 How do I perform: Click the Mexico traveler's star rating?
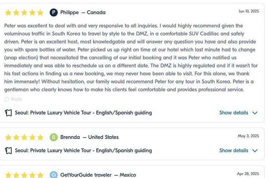click(24, 175)
